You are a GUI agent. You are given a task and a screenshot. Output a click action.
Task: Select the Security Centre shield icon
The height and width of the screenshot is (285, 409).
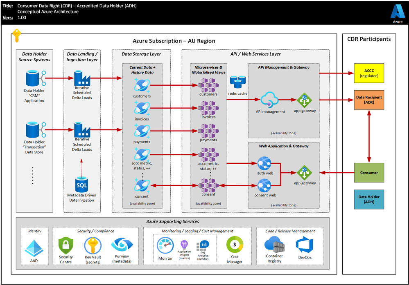pos(66,245)
